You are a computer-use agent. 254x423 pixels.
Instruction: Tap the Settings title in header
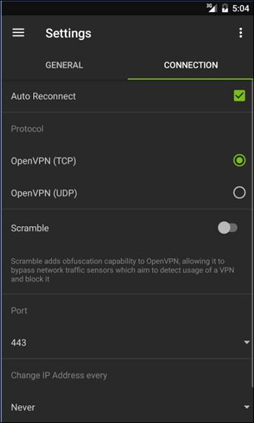68,33
